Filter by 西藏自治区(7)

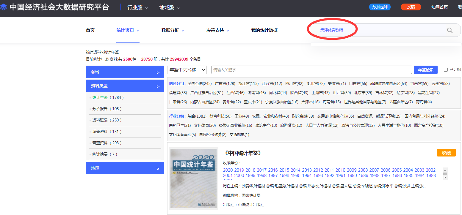click(x=401, y=102)
